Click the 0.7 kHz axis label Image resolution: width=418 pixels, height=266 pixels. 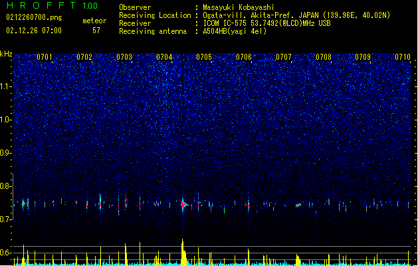tap(5, 219)
